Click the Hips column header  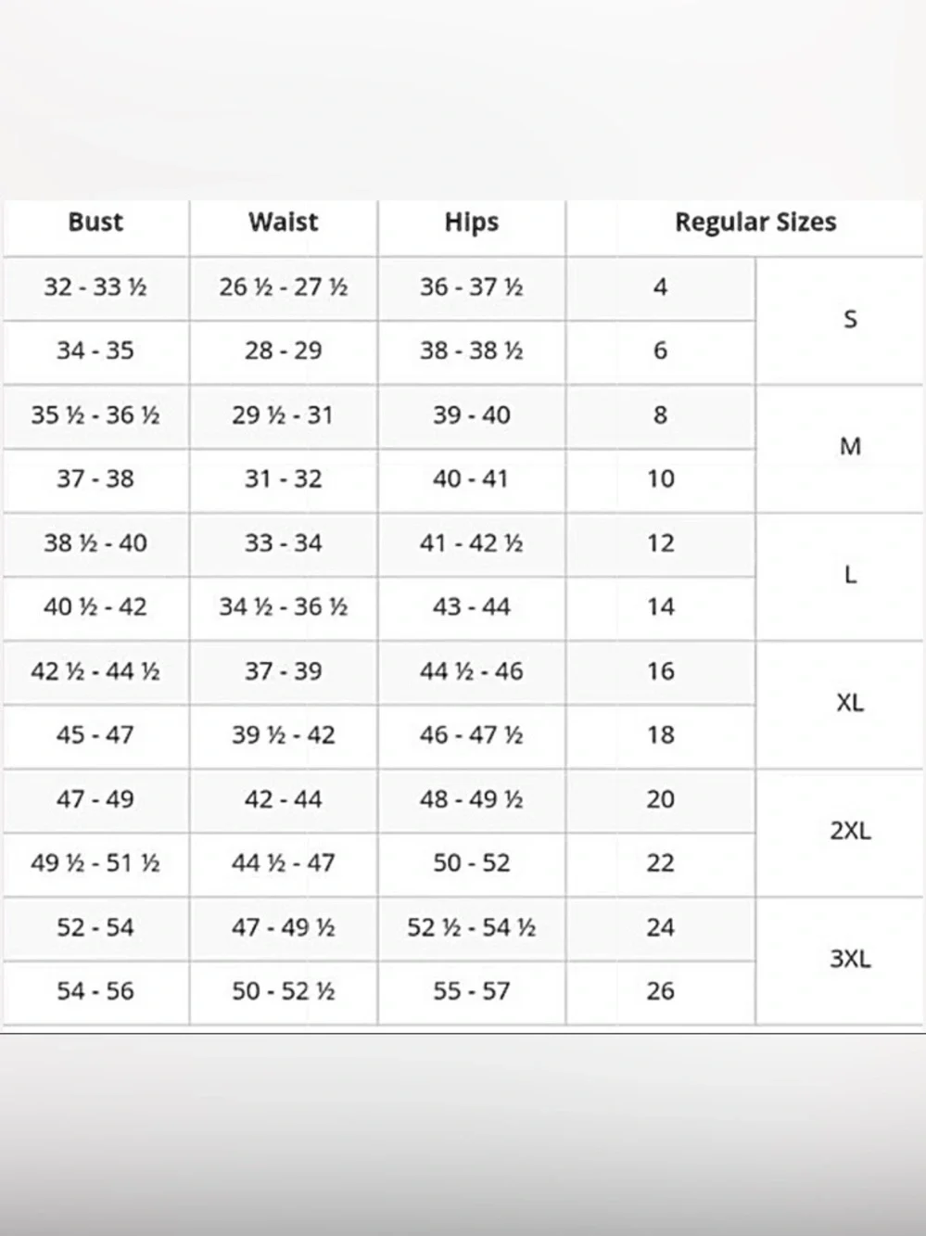[471, 223]
